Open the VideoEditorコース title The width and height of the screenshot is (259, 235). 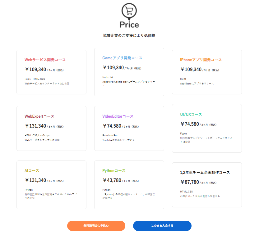tap(118, 116)
